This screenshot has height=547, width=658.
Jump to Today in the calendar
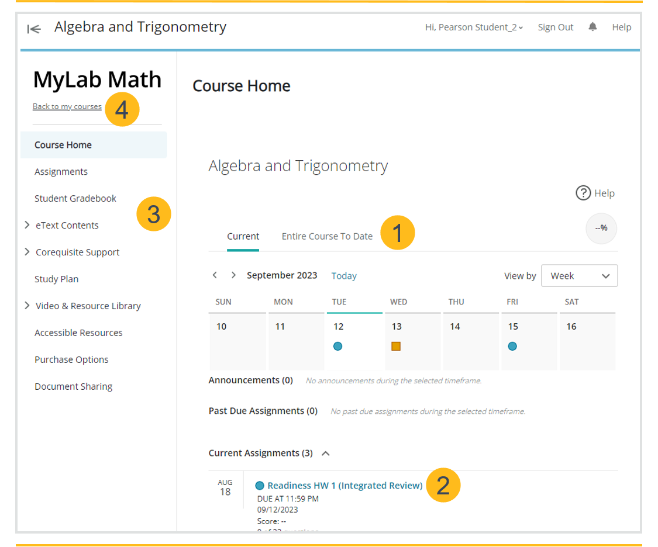click(x=344, y=276)
